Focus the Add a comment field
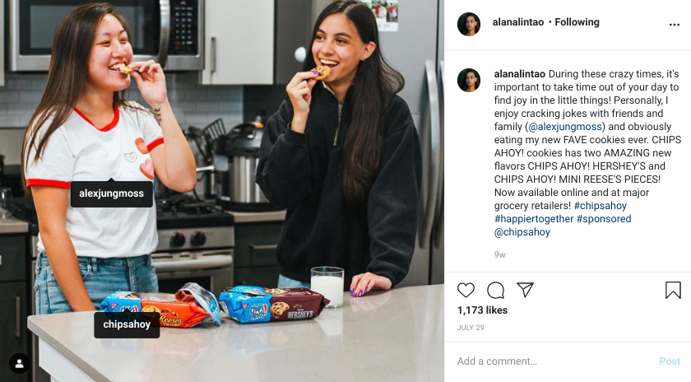691x382 pixels. [555, 361]
